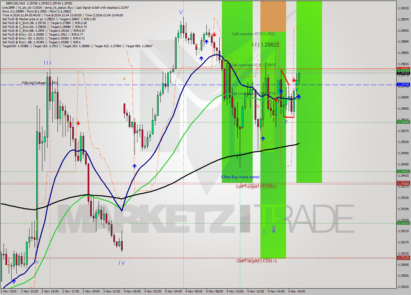This screenshot has width=411, height=295.
Task: Click the 1.29535 price scale tick
Action: 403,142
